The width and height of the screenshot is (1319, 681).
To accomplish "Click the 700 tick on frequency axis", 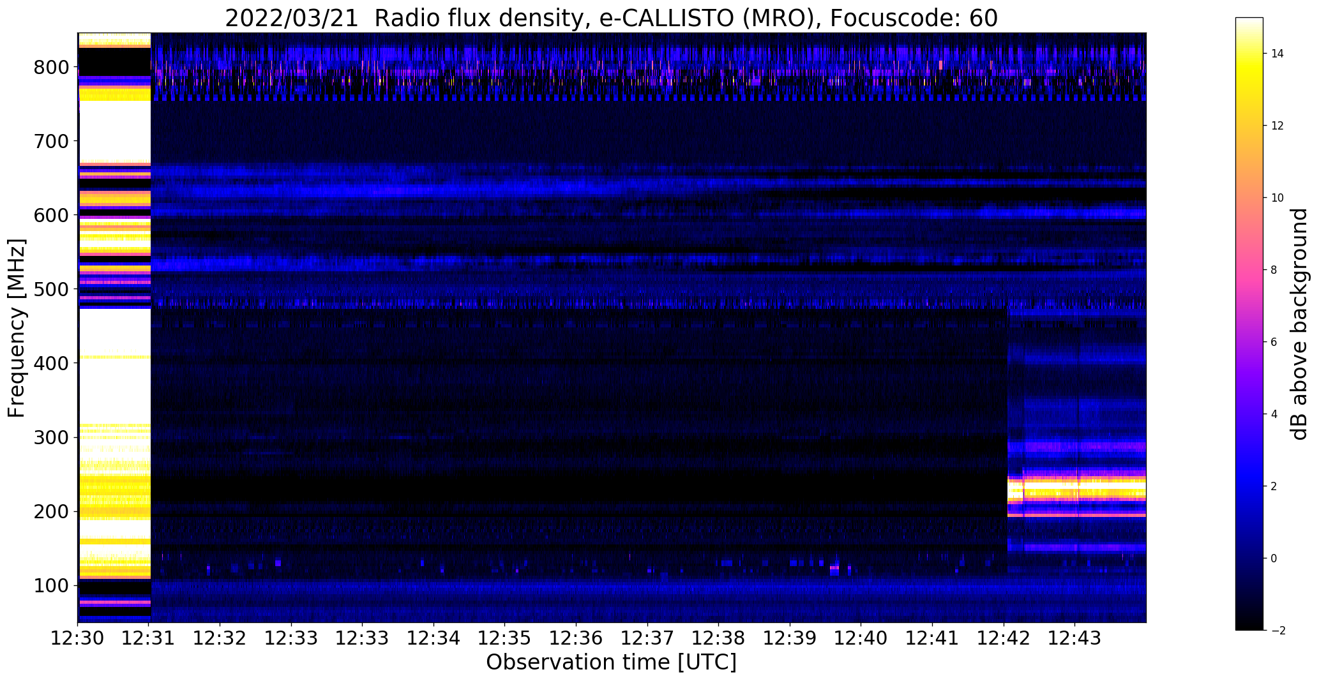I will pyautogui.click(x=50, y=141).
